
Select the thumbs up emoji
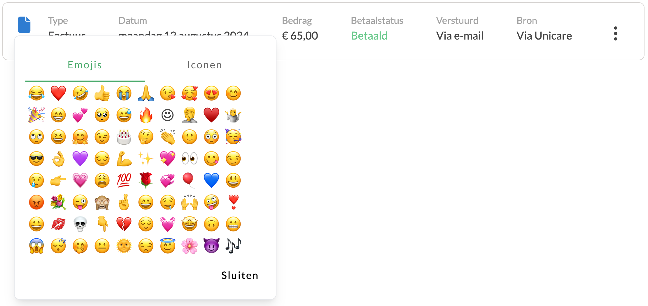tap(102, 93)
